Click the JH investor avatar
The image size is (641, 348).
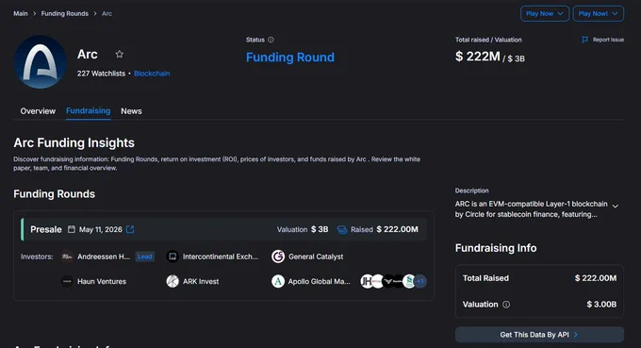click(x=367, y=281)
